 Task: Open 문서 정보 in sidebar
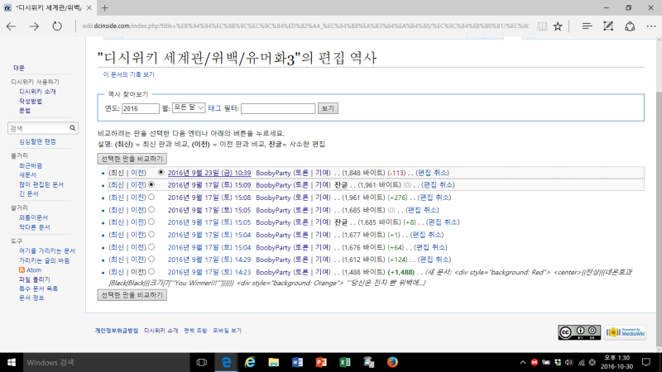click(31, 298)
